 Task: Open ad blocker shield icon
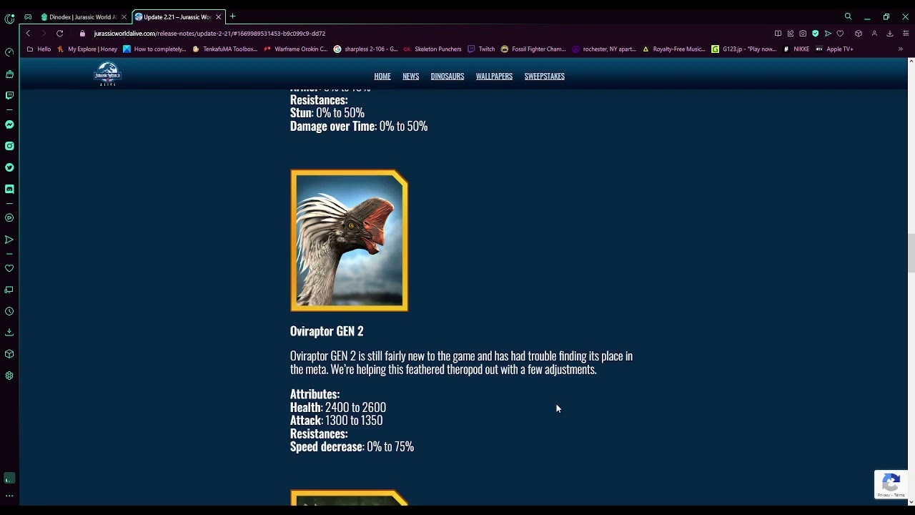(816, 34)
